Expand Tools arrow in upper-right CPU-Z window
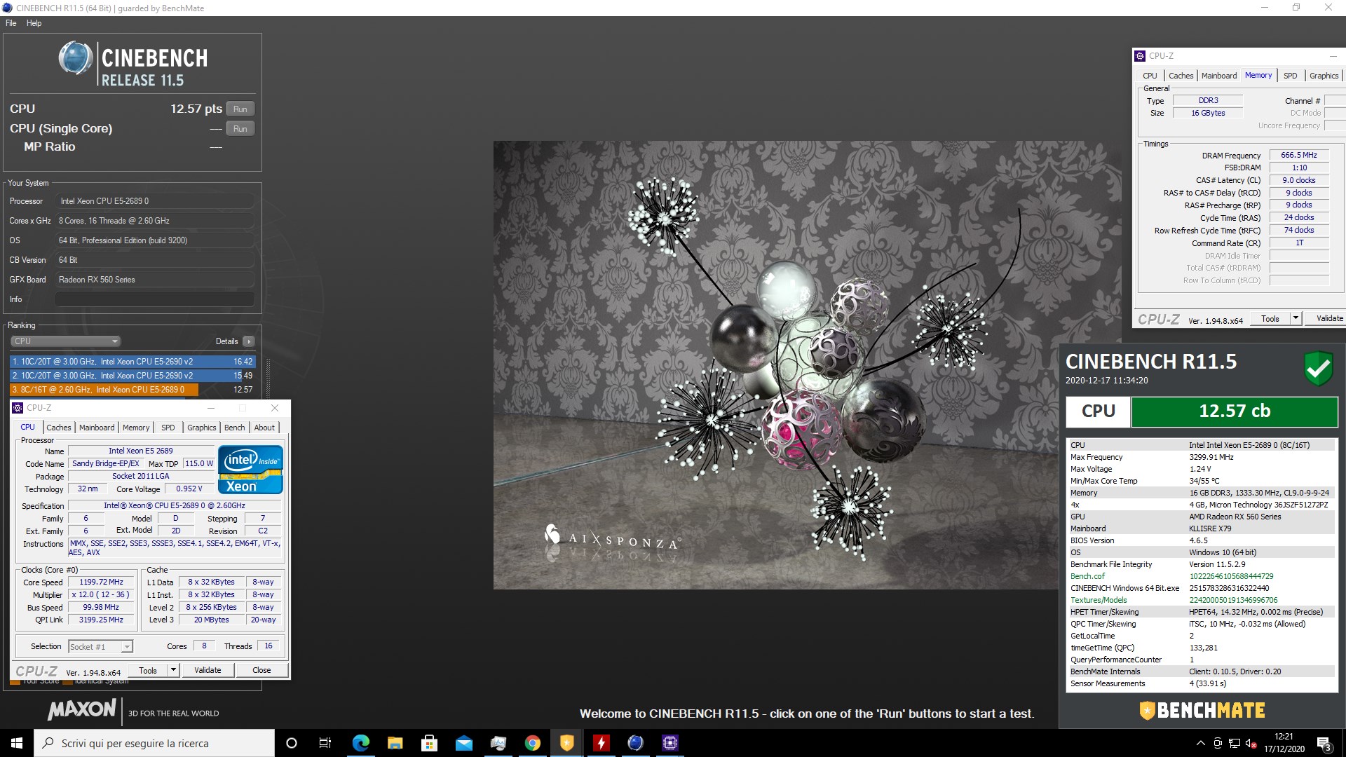This screenshot has height=757, width=1346. (1296, 319)
